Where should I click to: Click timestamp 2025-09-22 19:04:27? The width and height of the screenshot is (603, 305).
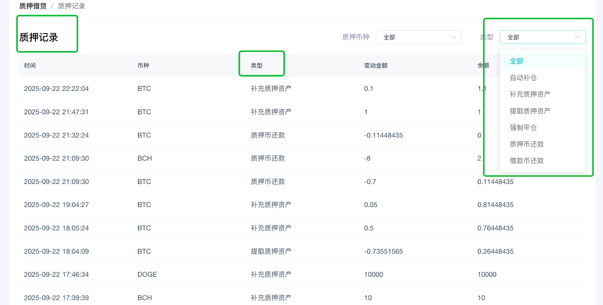coord(57,205)
